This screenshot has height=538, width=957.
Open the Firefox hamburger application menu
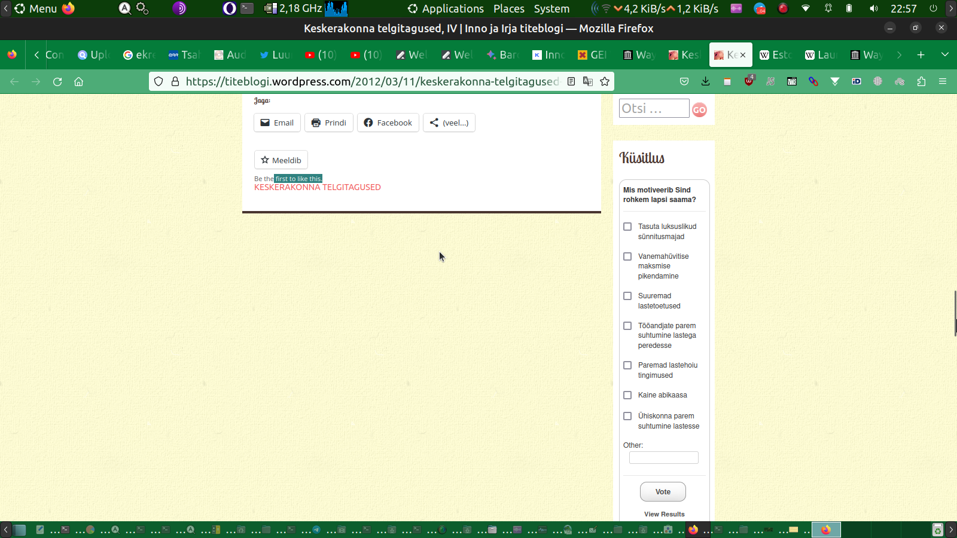(x=943, y=81)
